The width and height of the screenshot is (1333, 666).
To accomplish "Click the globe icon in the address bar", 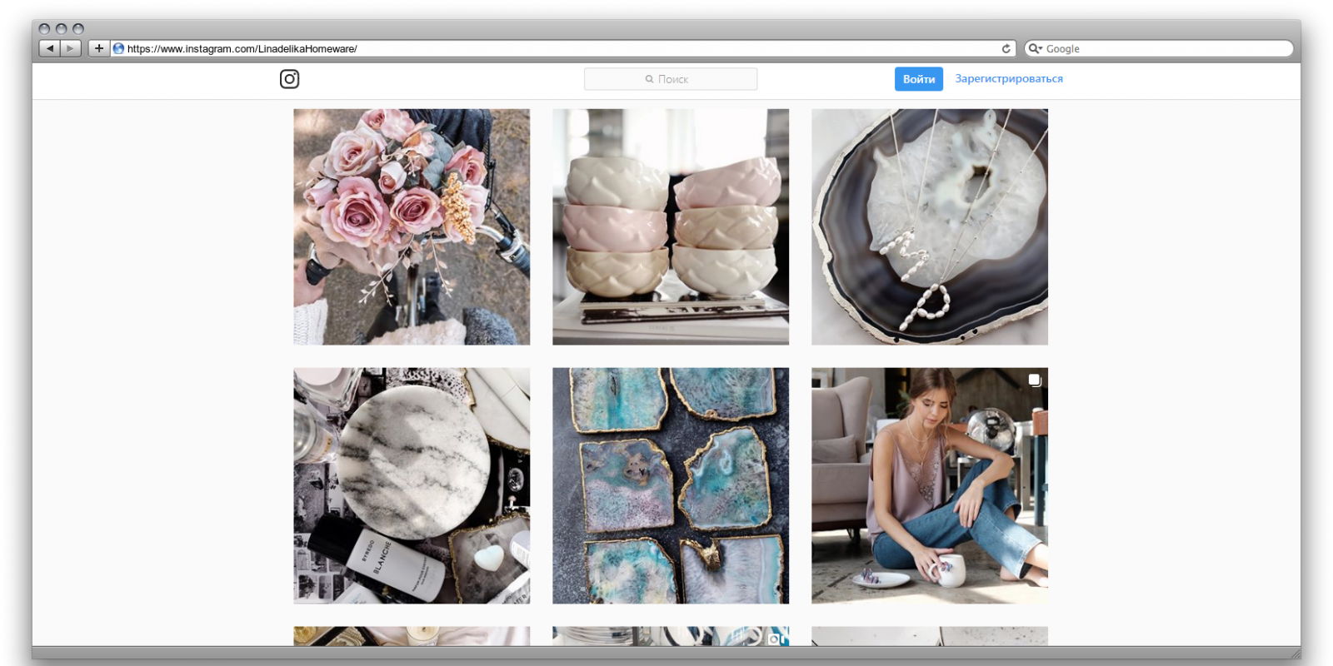I will tap(118, 48).
